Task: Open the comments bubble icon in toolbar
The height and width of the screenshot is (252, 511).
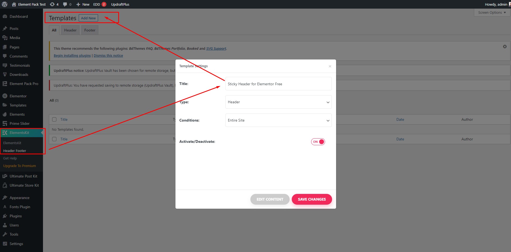Action: click(x=65, y=4)
